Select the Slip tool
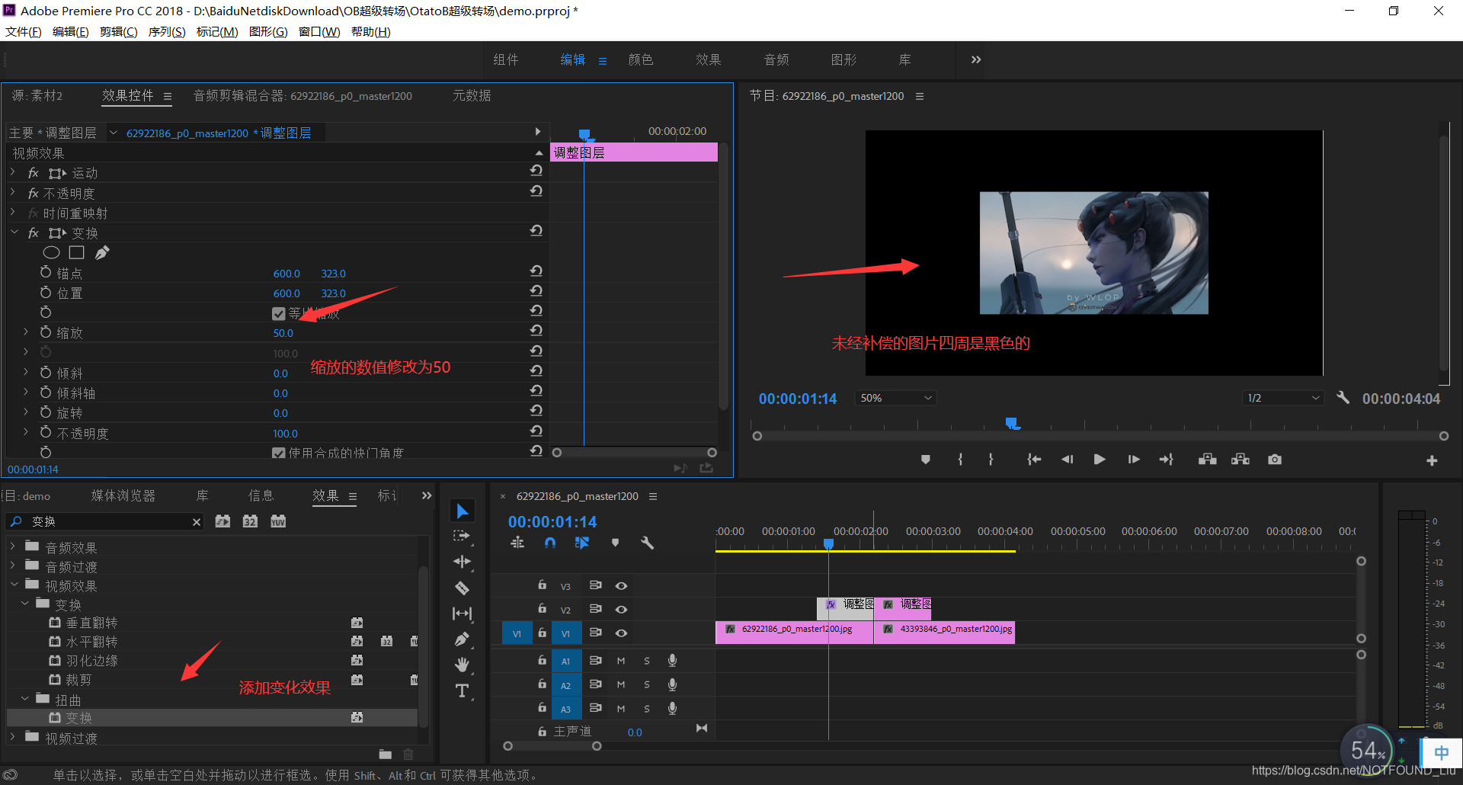Viewport: 1463px width, 785px height. pyautogui.click(x=462, y=614)
